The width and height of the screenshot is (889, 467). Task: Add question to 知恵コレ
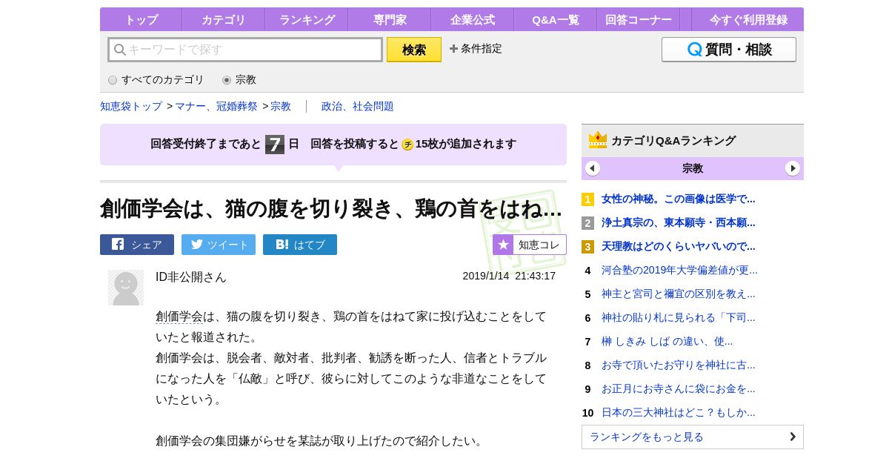point(530,245)
